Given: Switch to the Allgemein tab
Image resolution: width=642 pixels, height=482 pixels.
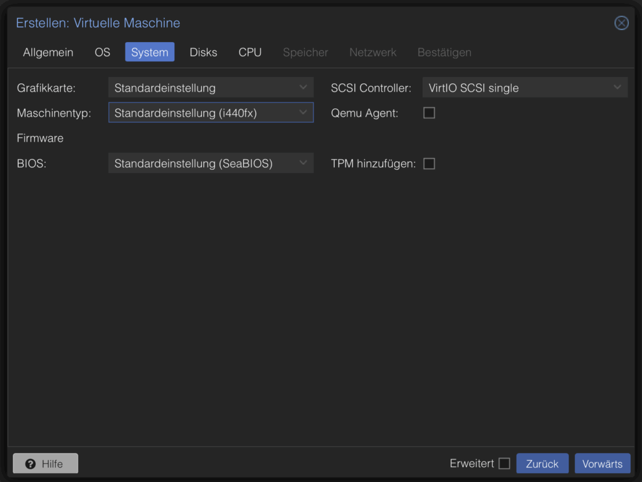Looking at the screenshot, I should pyautogui.click(x=48, y=53).
